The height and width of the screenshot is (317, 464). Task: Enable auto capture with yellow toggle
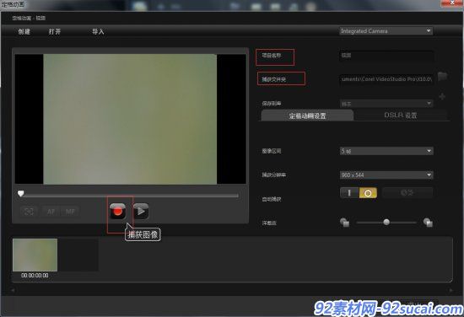tap(368, 193)
